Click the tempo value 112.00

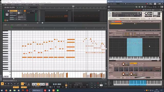click(x=58, y=87)
